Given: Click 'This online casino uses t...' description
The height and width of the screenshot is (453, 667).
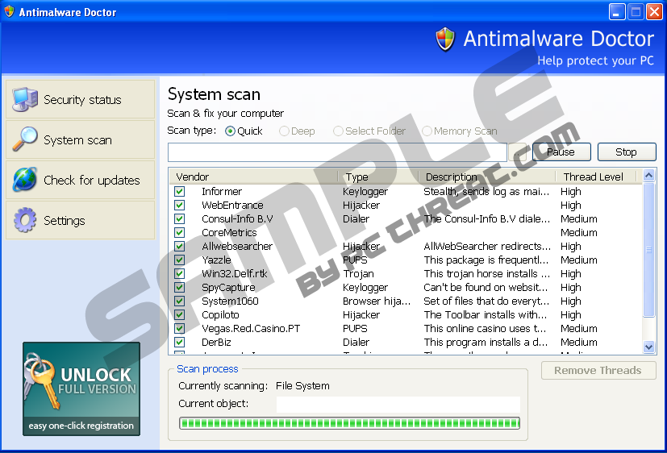Looking at the screenshot, I should 485,329.
